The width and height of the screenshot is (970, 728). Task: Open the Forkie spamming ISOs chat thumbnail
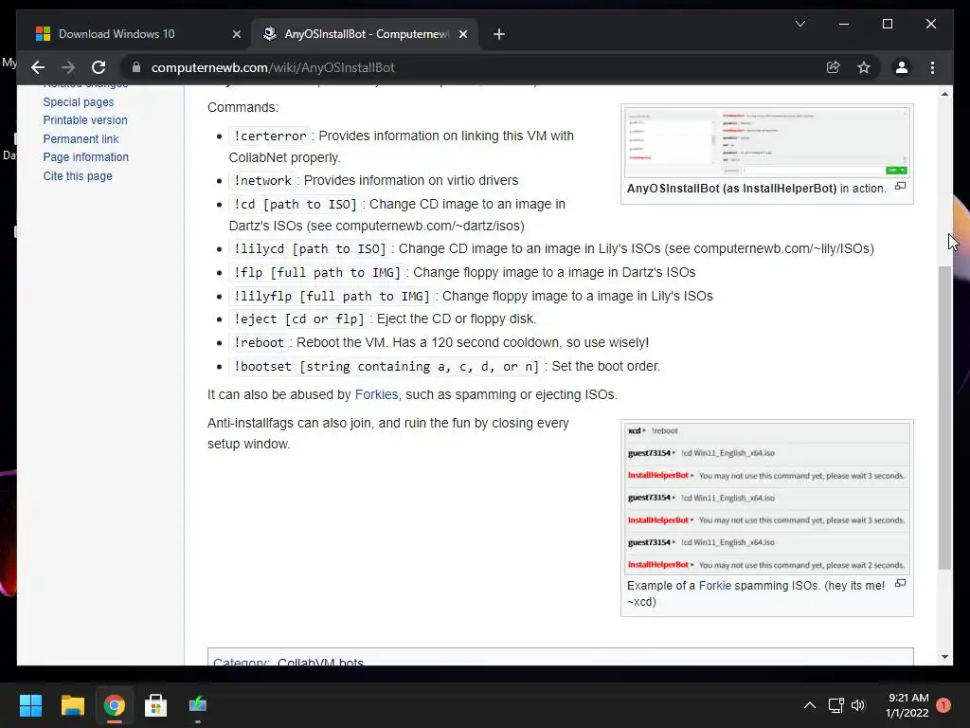coord(767,499)
